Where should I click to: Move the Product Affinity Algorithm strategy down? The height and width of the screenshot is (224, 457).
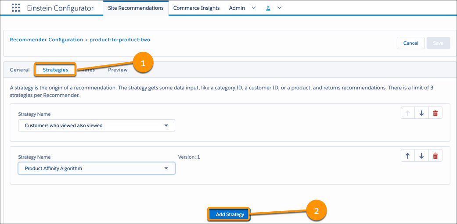point(421,156)
